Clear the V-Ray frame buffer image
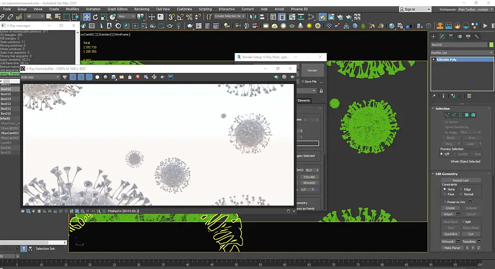 tap(138, 77)
